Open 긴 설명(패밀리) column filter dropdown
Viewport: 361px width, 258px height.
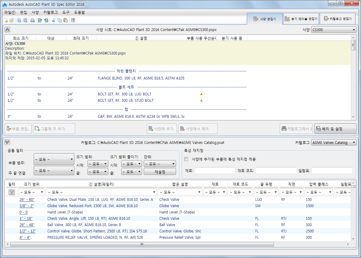click(101, 192)
